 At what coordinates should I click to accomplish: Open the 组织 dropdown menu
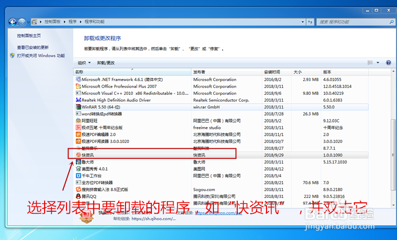click(x=84, y=62)
